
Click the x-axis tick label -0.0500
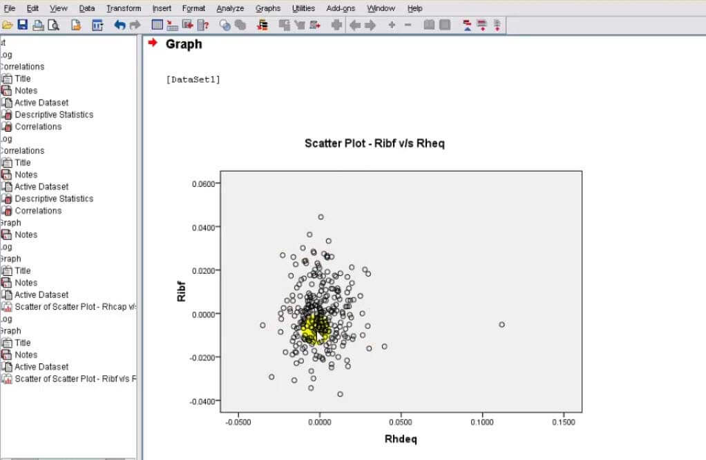tap(238, 422)
